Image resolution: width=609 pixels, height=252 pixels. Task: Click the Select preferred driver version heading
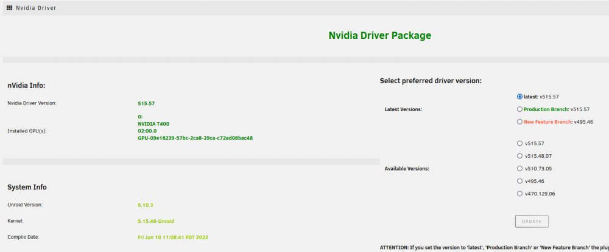[x=431, y=81]
